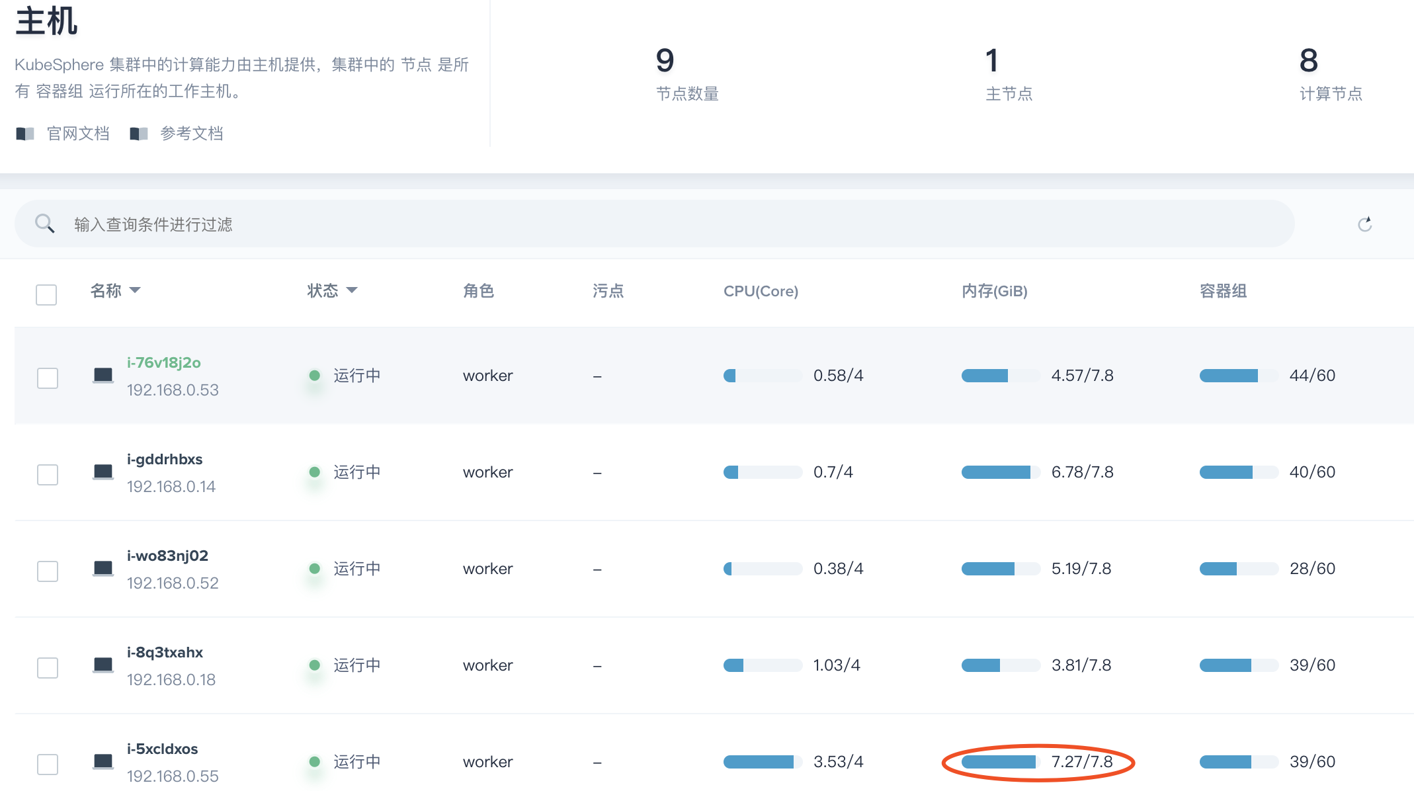The height and width of the screenshot is (791, 1414).
Task: Select the i-8q3txahx row checkbox
Action: click(x=48, y=668)
